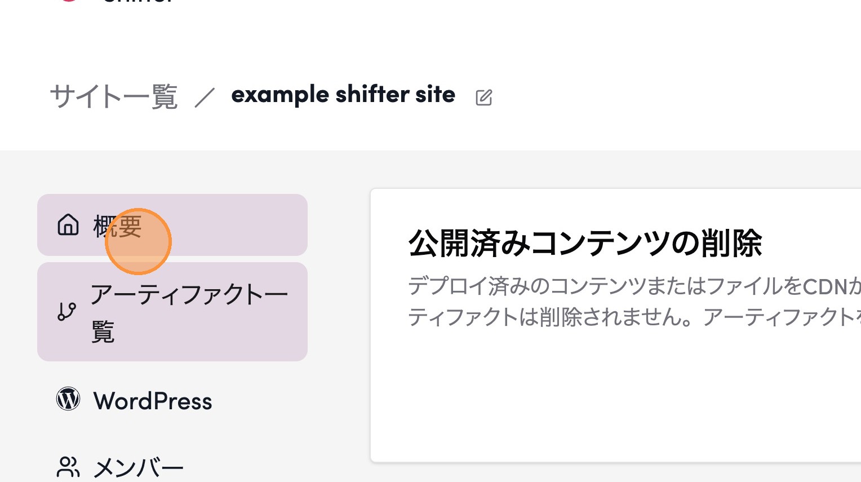This screenshot has width=861, height=482.
Task: Click the branch icon for アーティファクト一覧
Action: coord(66,311)
